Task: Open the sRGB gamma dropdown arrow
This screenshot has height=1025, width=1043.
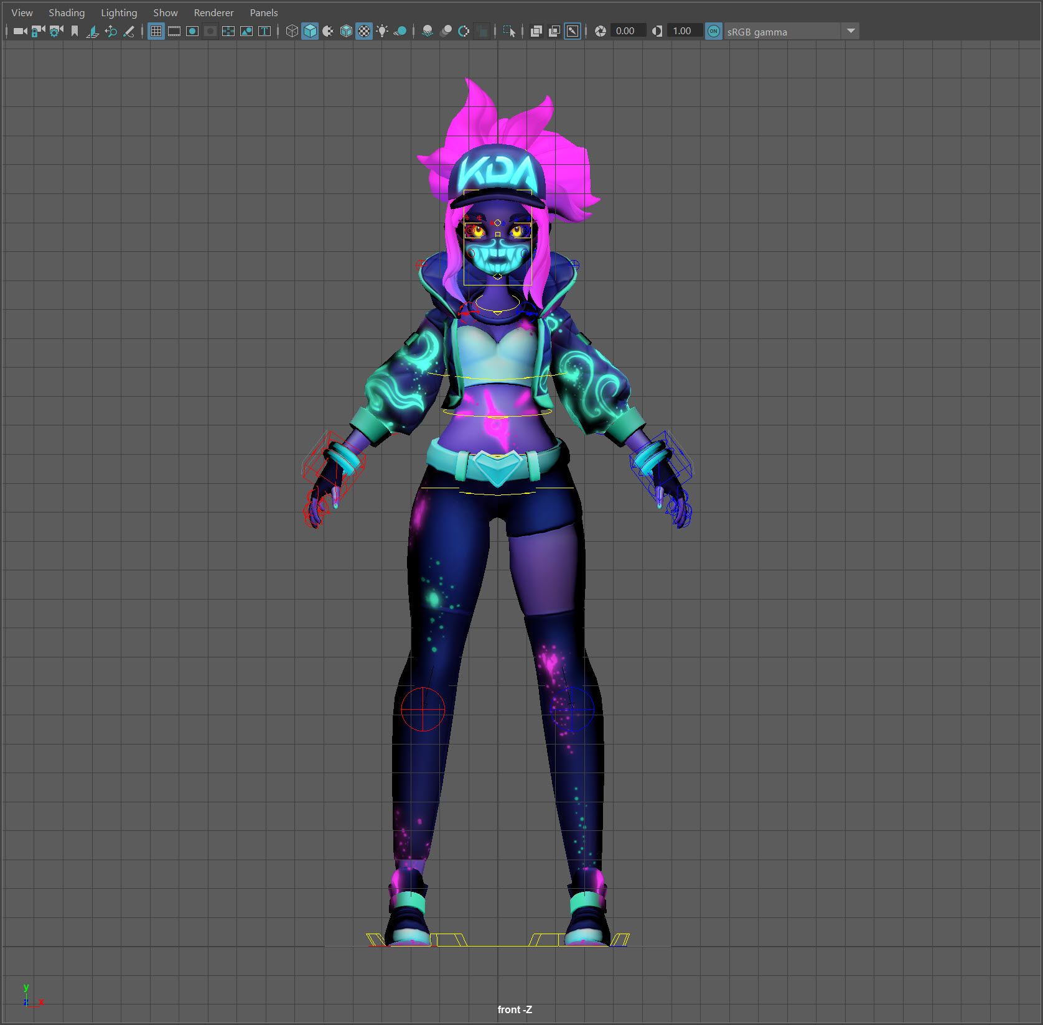Action: coord(851,31)
